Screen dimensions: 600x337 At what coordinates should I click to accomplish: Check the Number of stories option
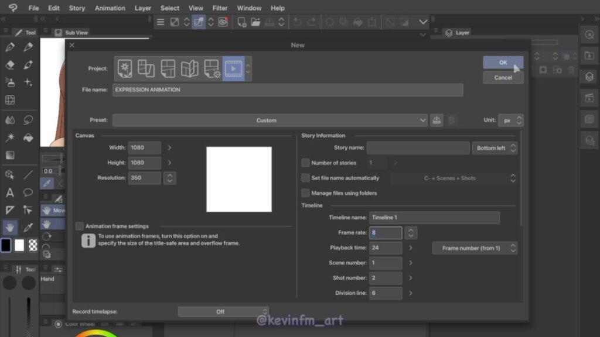(305, 163)
